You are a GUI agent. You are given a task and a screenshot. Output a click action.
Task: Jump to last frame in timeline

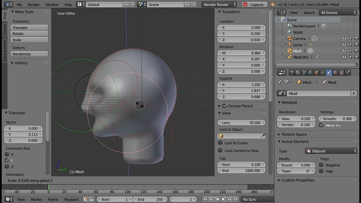coord(236,199)
